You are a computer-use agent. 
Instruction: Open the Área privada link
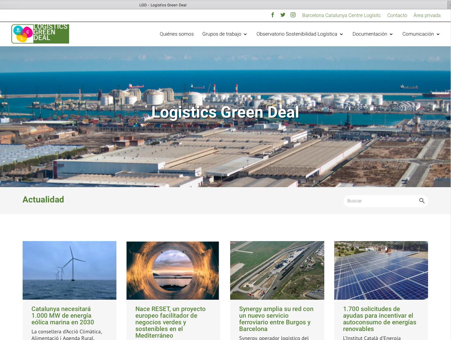coord(427,15)
